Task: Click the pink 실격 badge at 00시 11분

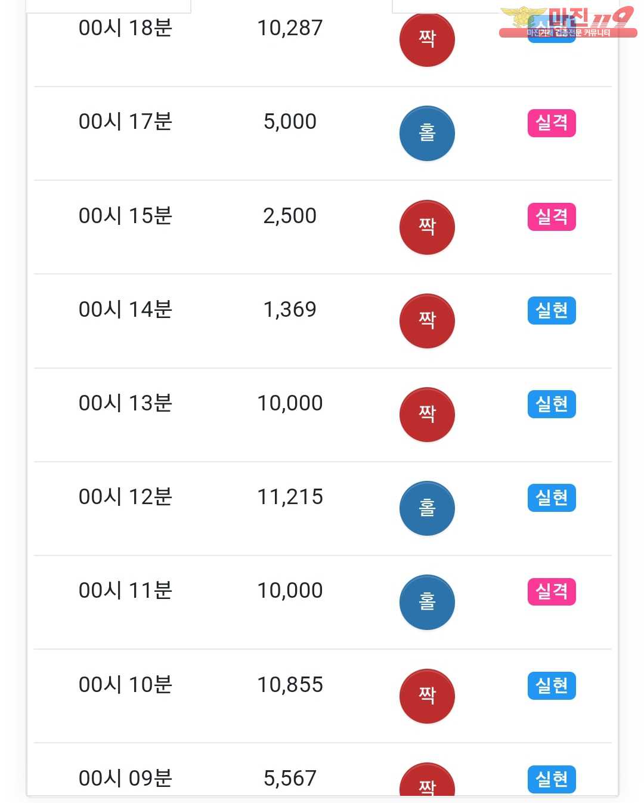Action: (552, 592)
